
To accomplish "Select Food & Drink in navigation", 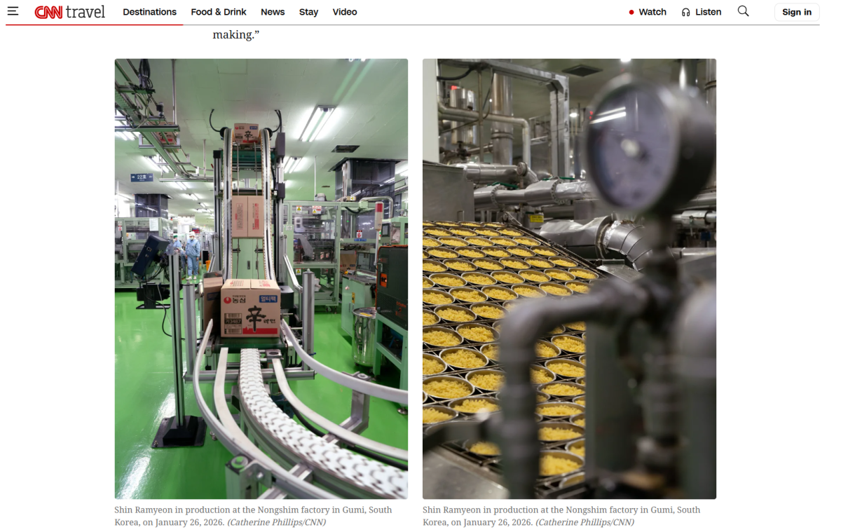I will point(219,12).
